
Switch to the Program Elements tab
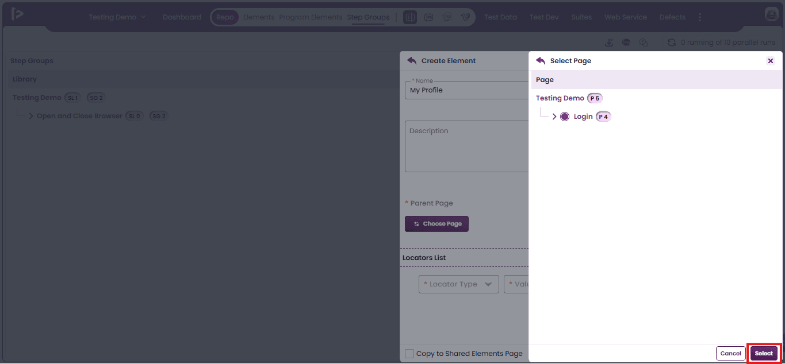(311, 17)
